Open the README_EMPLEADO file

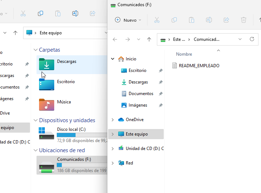coord(199,66)
